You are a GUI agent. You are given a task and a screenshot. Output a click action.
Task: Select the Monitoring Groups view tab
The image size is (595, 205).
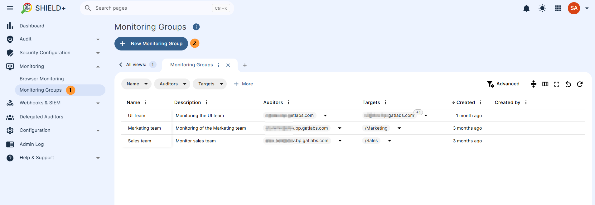pyautogui.click(x=191, y=65)
